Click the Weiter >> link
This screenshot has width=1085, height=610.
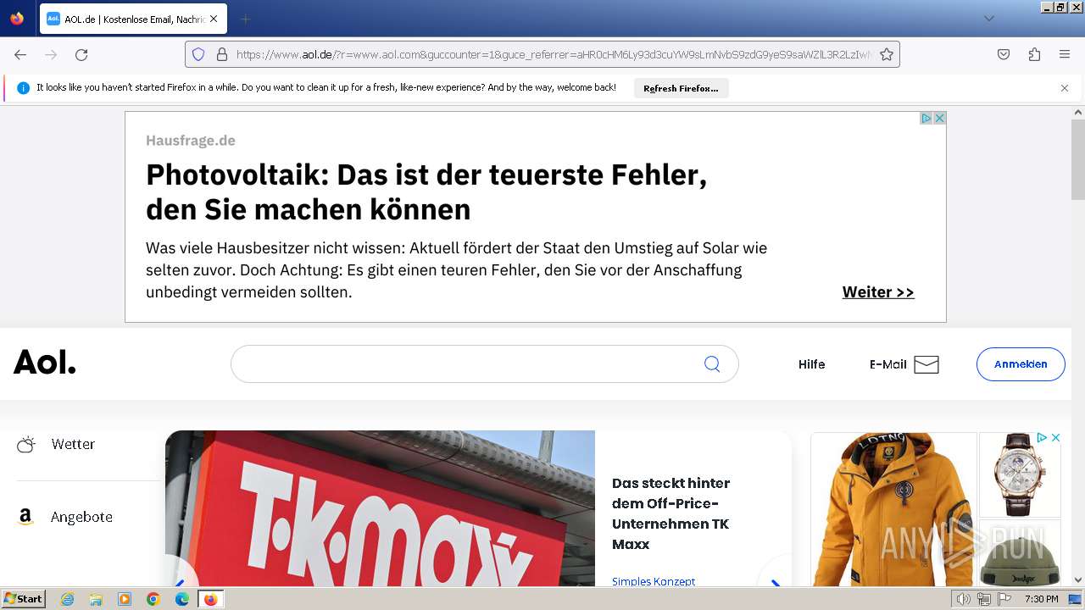878,292
